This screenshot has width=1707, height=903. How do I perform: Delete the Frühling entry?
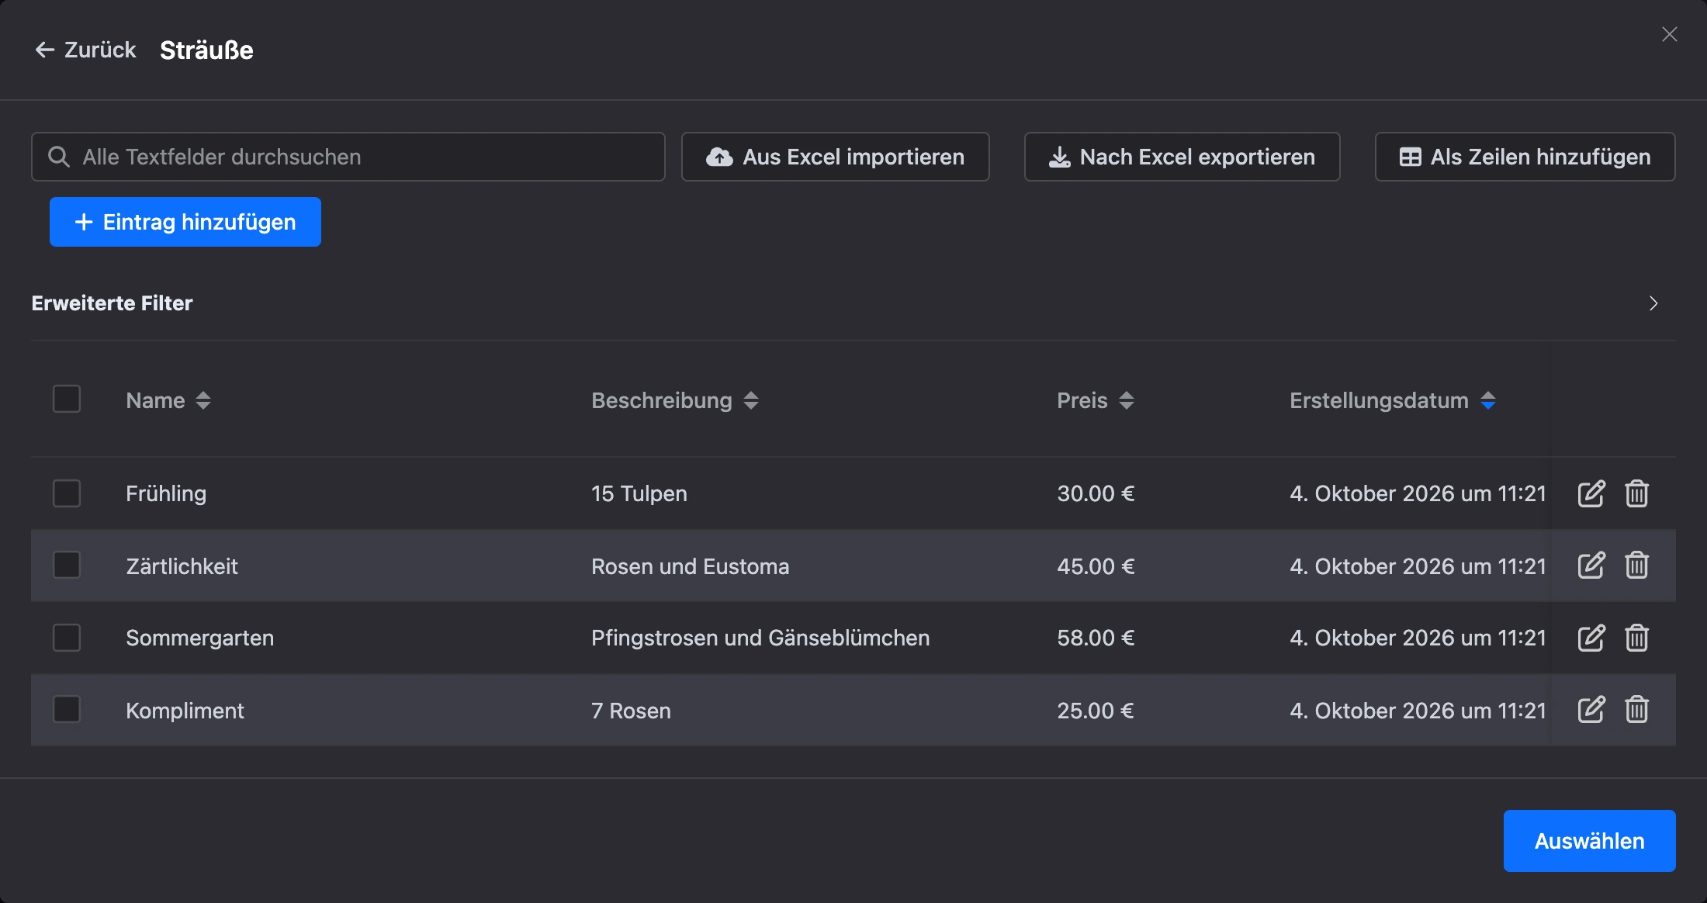(1637, 493)
